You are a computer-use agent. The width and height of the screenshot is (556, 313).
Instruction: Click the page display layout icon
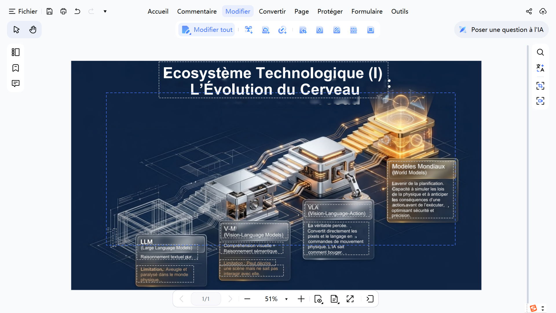(x=334, y=299)
